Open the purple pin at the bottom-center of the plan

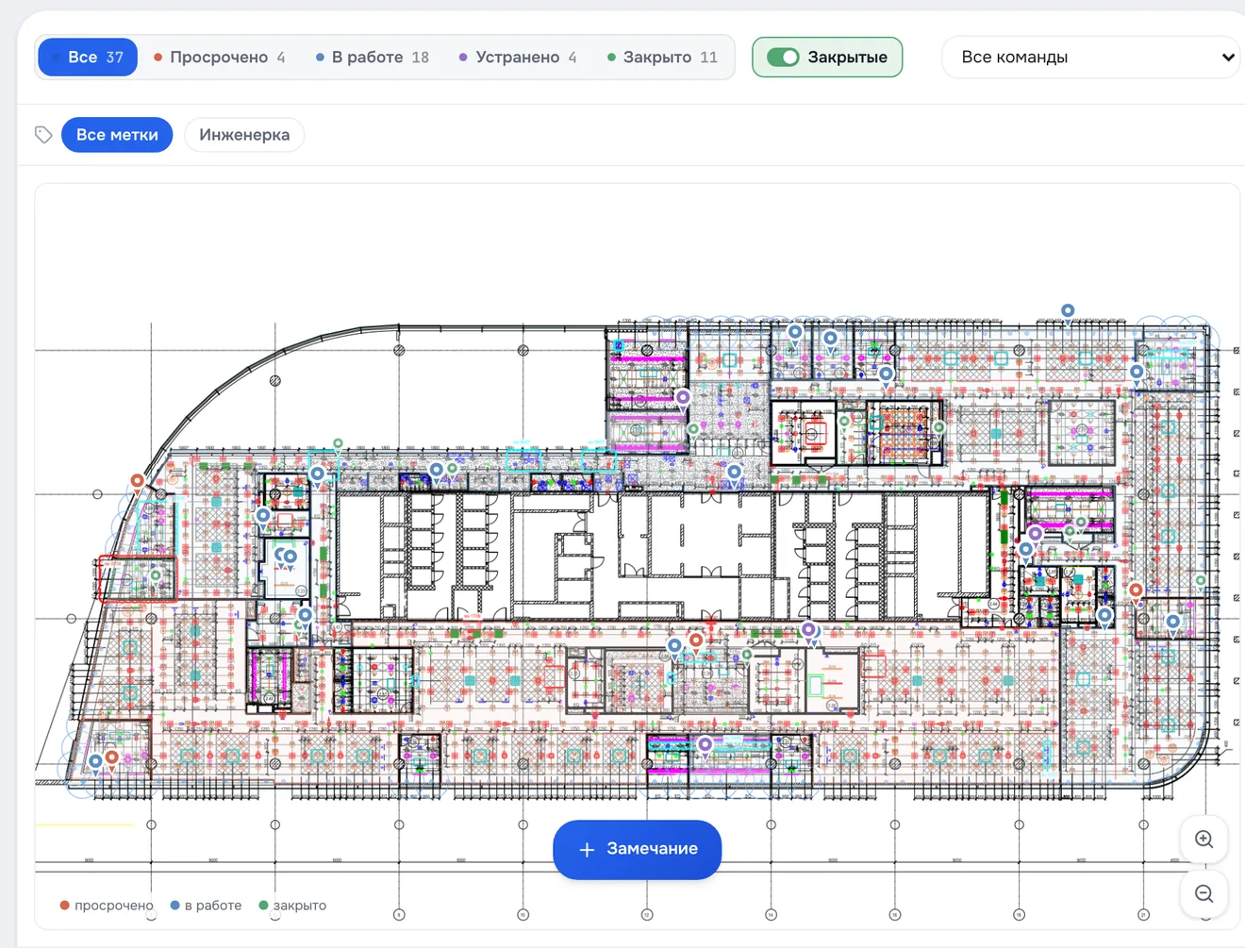click(x=705, y=746)
